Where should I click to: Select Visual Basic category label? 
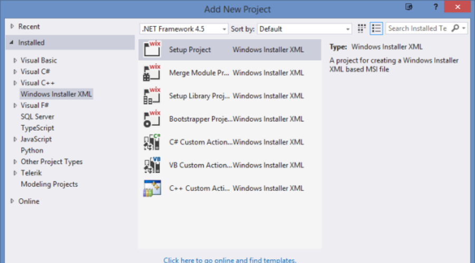pyautogui.click(x=39, y=60)
